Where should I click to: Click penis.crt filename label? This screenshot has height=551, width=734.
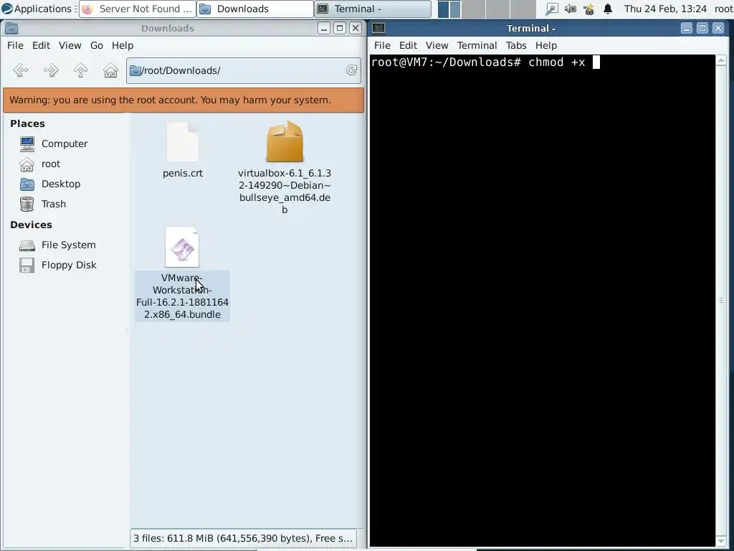tap(183, 174)
